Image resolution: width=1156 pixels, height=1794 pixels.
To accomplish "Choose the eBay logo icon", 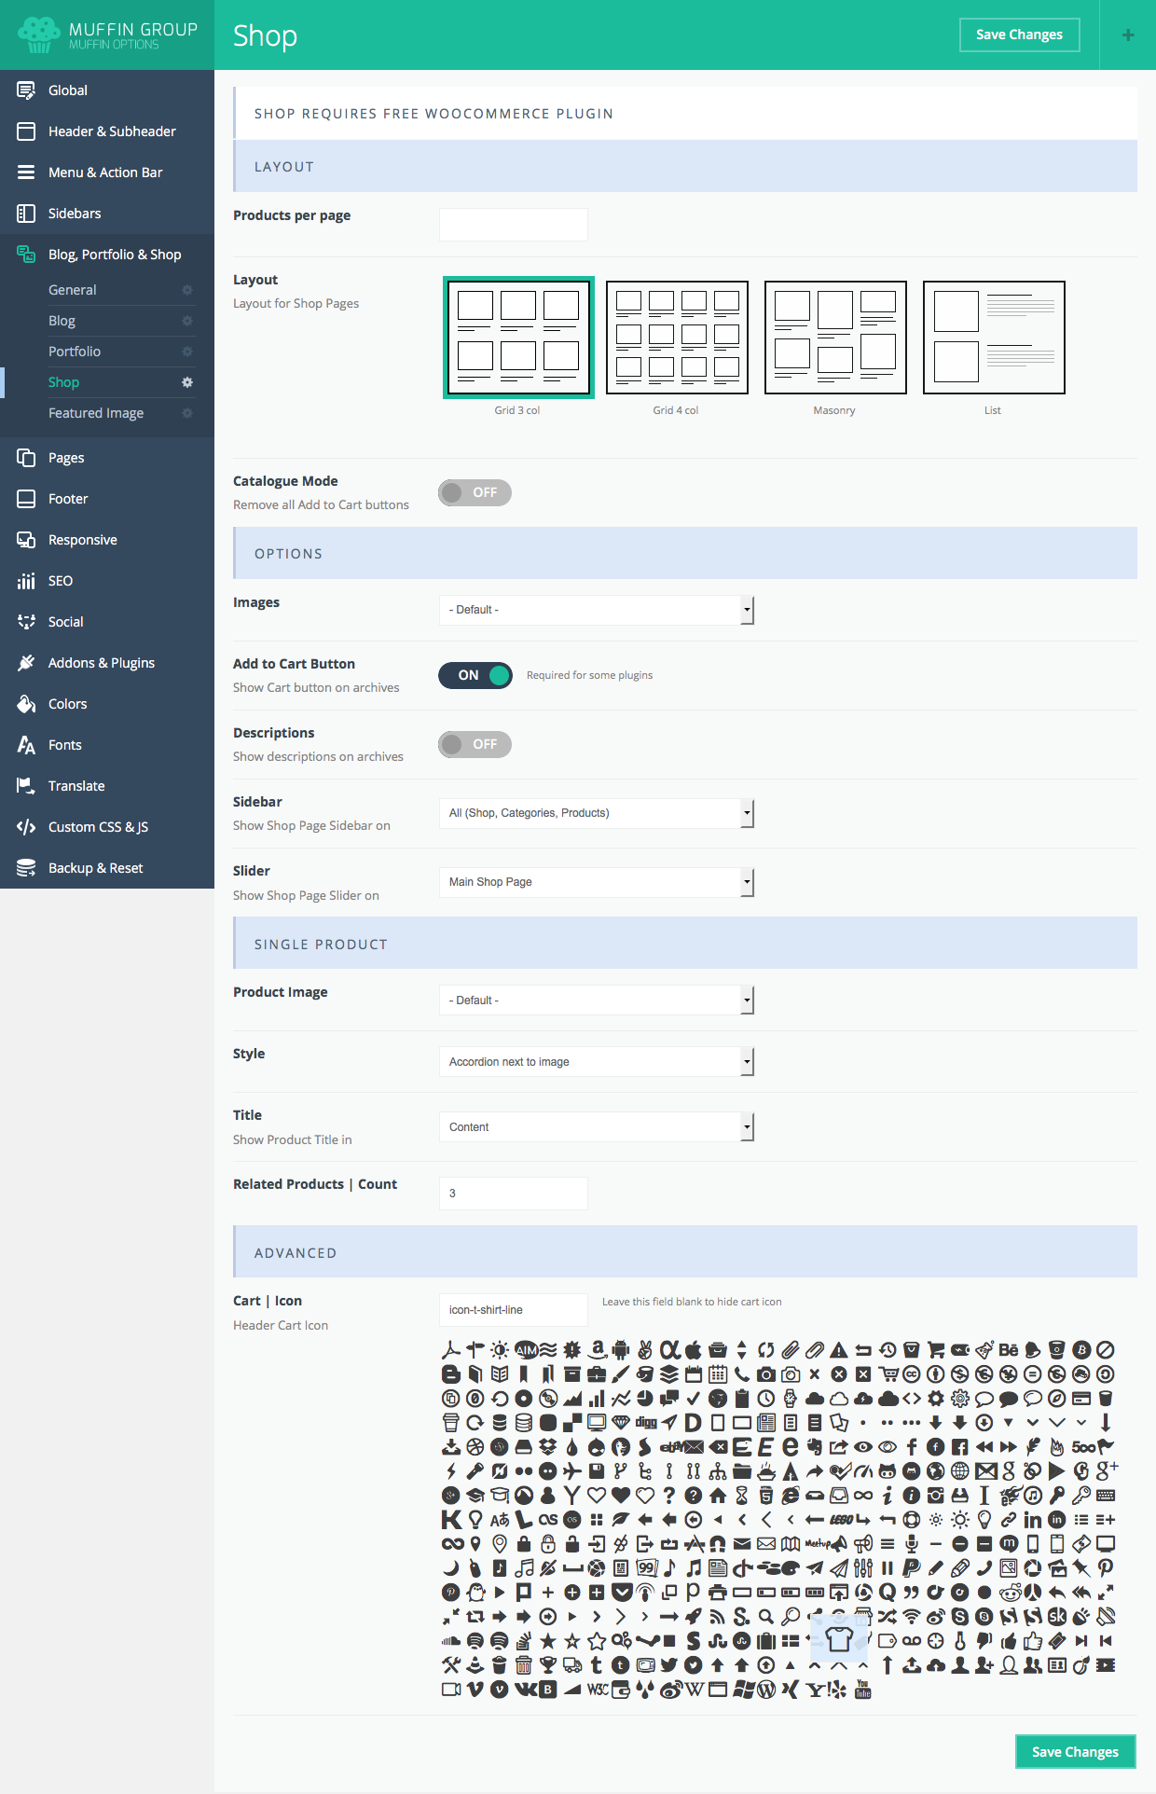I will (x=671, y=1447).
